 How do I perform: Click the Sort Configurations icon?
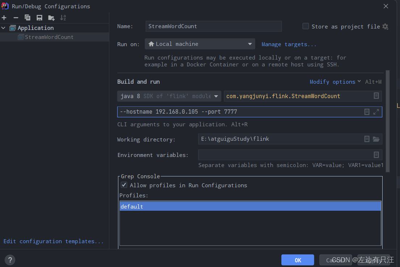[x=63, y=18]
